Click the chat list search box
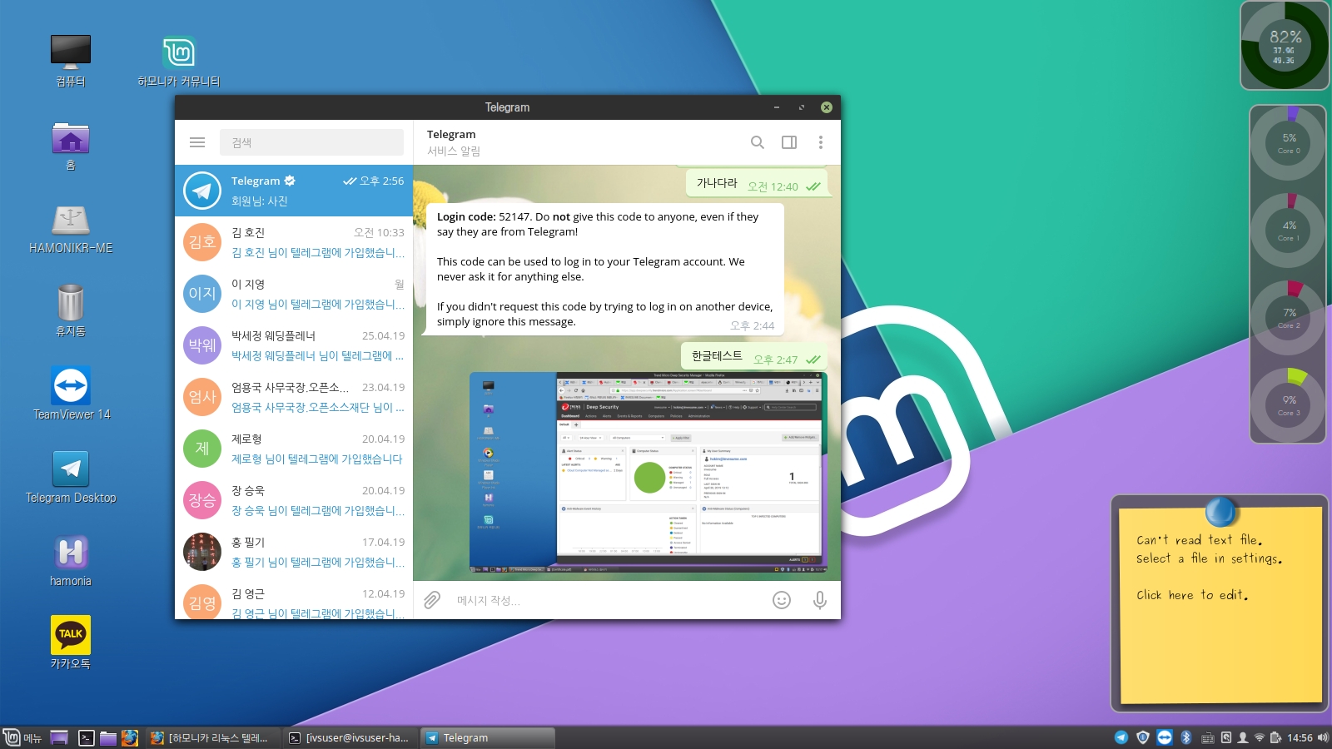 [x=311, y=142]
